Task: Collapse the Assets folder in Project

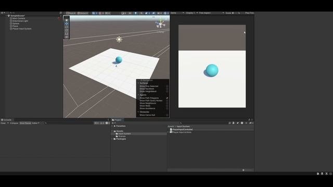Action: click(112, 131)
